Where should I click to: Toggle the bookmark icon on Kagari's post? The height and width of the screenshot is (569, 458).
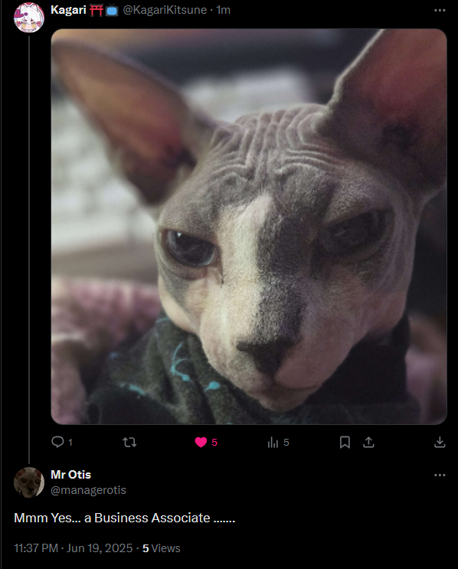click(x=345, y=442)
